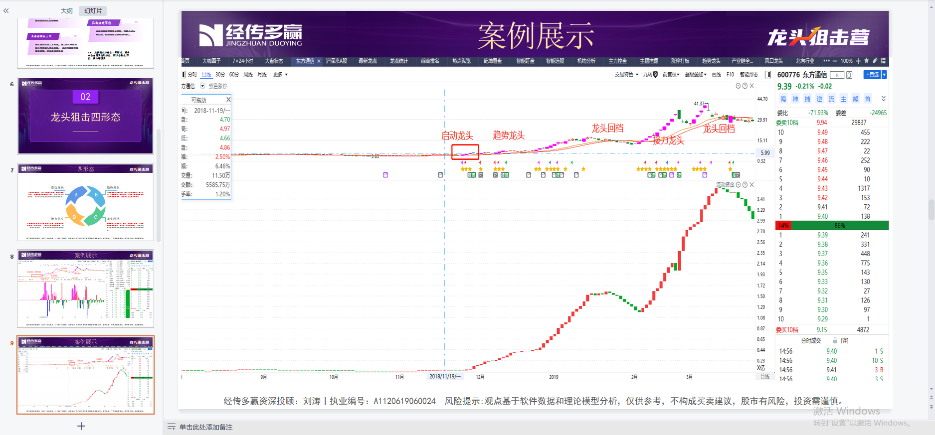Close the 可拖动 data tooltip
935x435 pixels.
click(x=228, y=100)
